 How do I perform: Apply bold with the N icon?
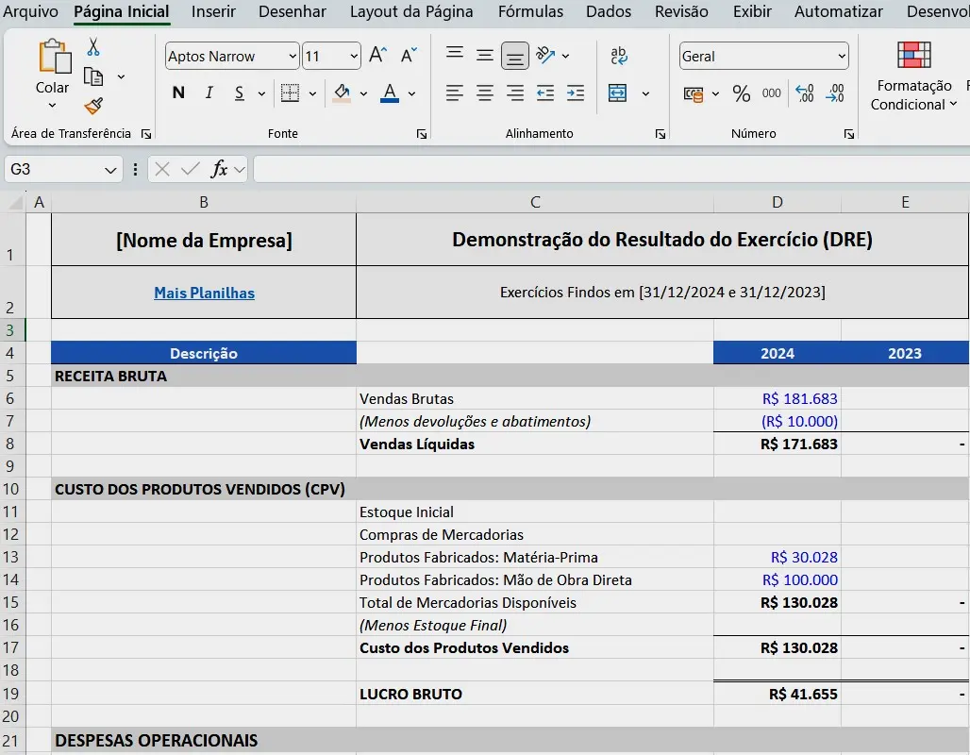(x=178, y=93)
